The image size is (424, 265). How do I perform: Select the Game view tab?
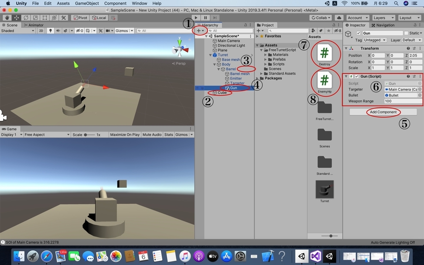tap(9, 129)
